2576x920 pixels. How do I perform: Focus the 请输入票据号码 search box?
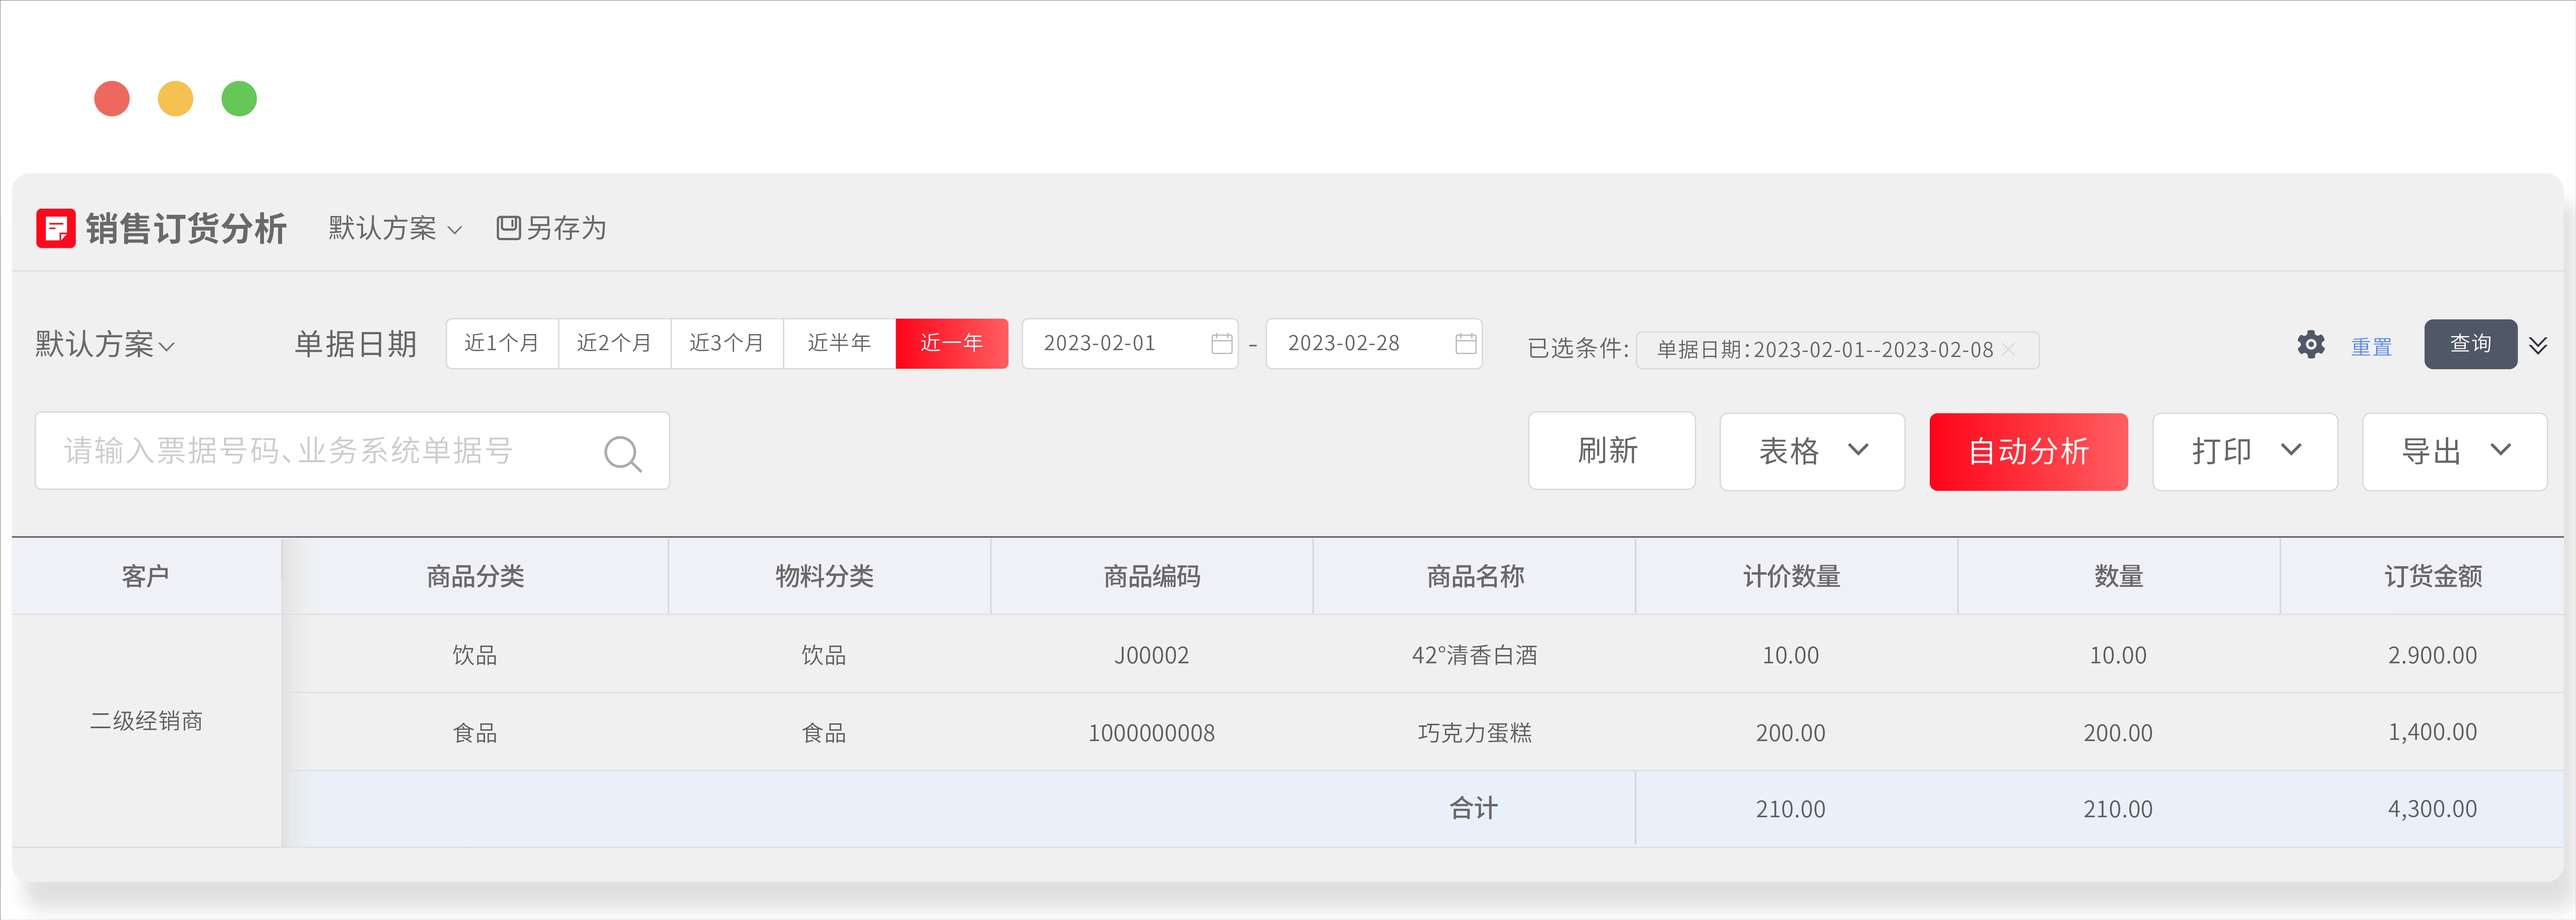click(x=352, y=451)
